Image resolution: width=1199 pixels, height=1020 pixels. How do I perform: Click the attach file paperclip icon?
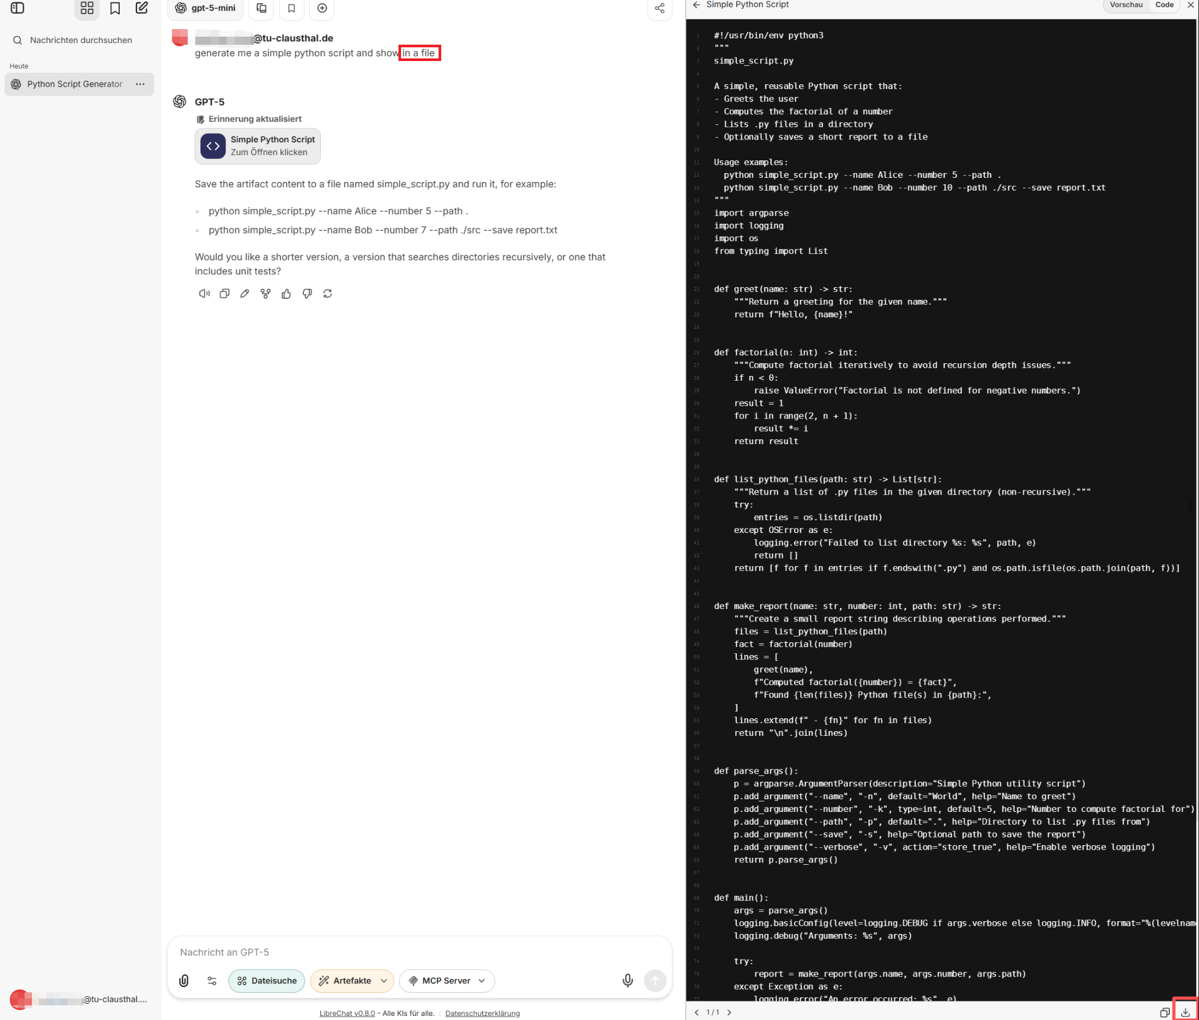click(184, 980)
